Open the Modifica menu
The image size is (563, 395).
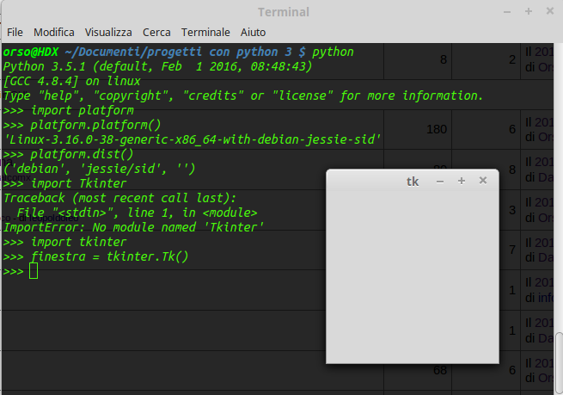coord(54,32)
